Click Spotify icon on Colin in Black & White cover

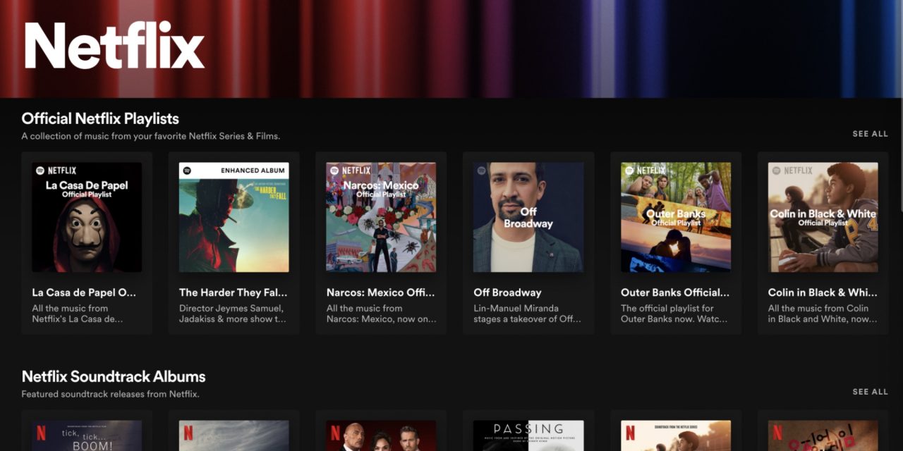click(x=776, y=171)
